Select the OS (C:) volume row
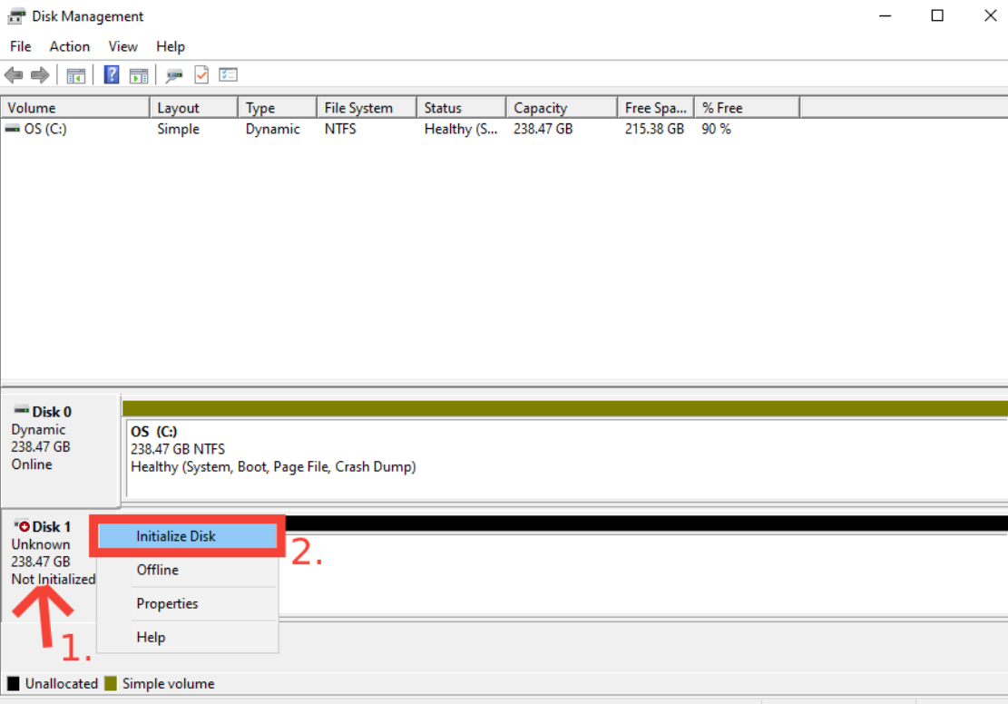This screenshot has height=704, width=1008. click(45, 129)
